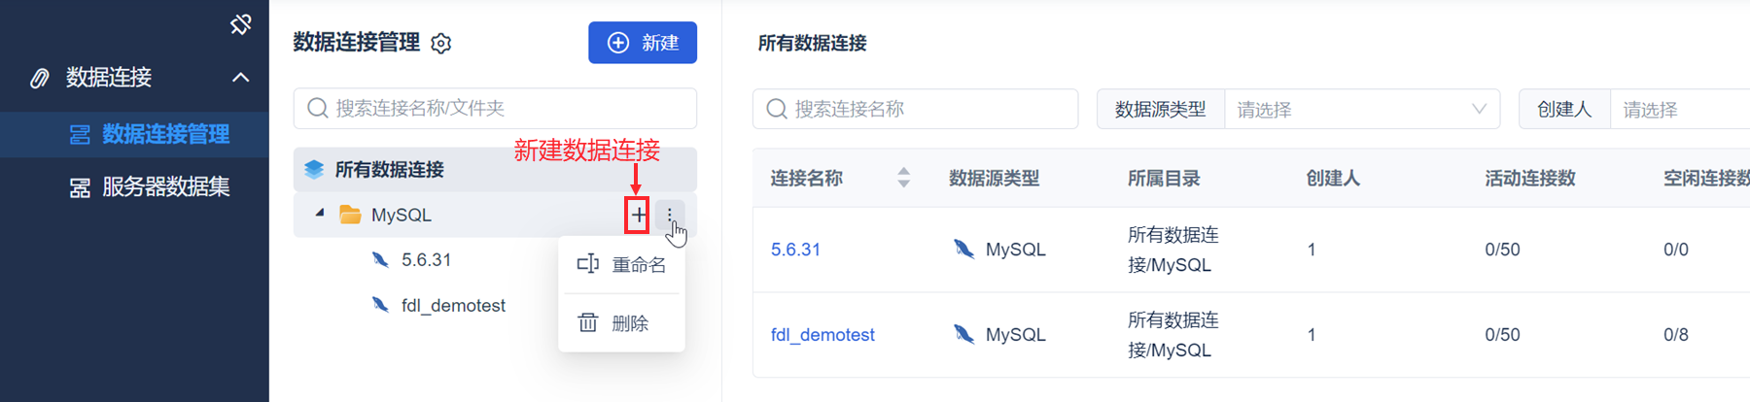Screen dimensions: 1750x402
Task: Click 所属目录 cell of fdl_demotest row
Action: click(1173, 335)
